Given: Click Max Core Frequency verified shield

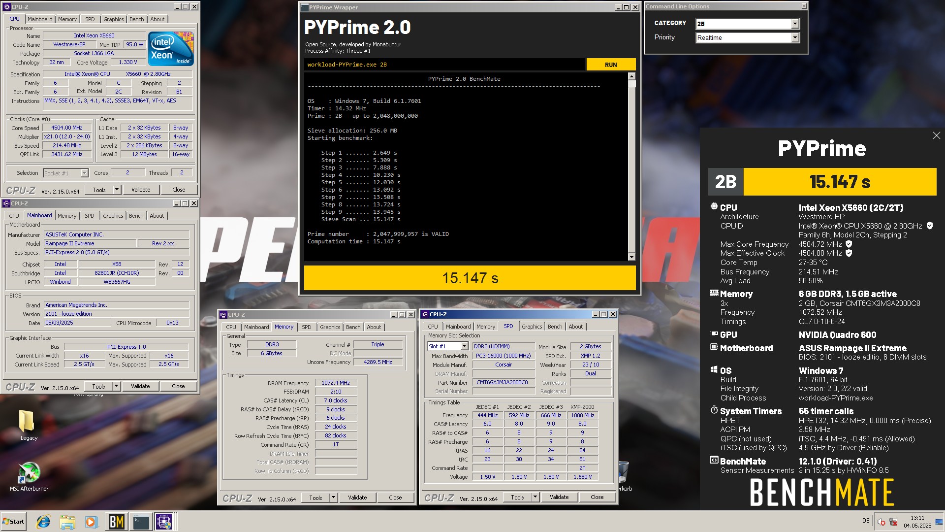Looking at the screenshot, I should point(849,244).
